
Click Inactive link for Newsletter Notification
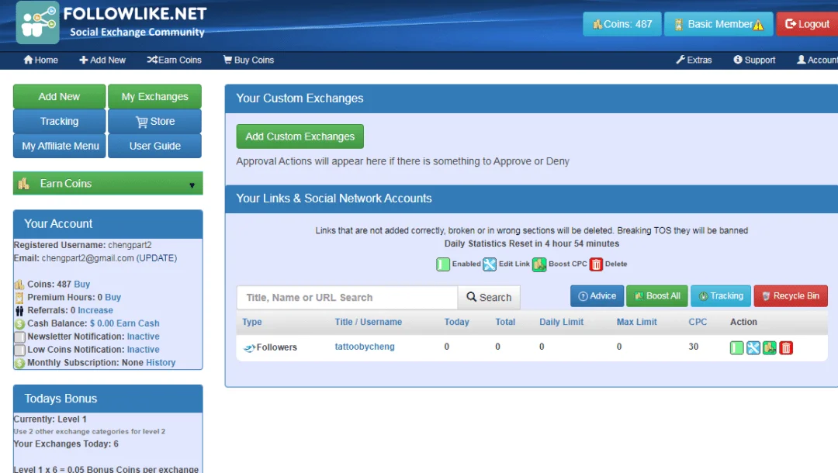tap(143, 337)
